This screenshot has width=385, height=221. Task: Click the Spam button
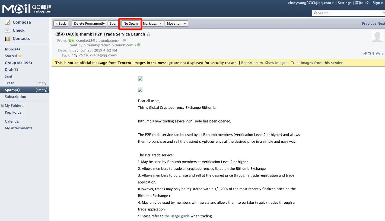pyautogui.click(x=113, y=24)
